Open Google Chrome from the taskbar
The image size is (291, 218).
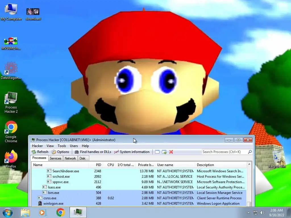(x=60, y=212)
